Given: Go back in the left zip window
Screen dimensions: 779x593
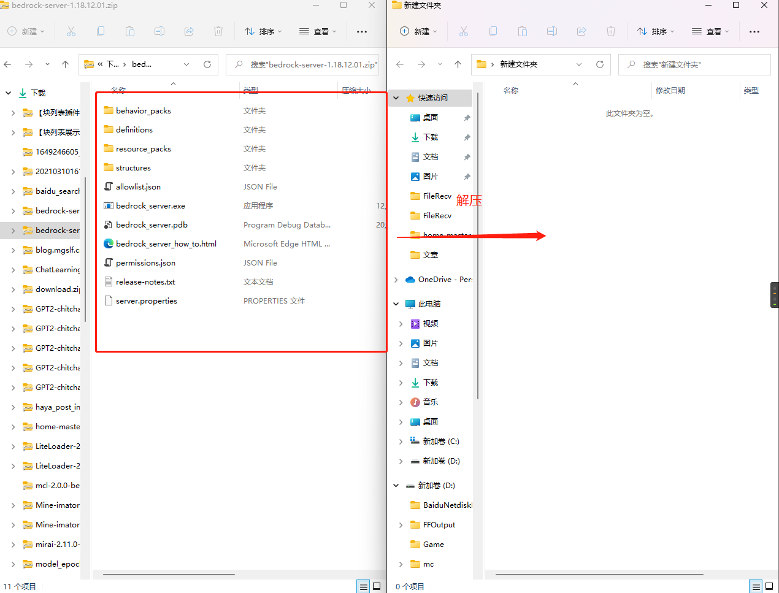Looking at the screenshot, I should pyautogui.click(x=7, y=64).
